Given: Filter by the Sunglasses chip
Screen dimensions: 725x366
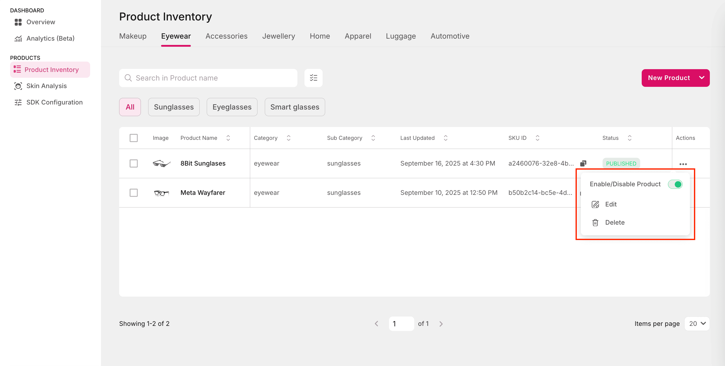Looking at the screenshot, I should coord(174,107).
